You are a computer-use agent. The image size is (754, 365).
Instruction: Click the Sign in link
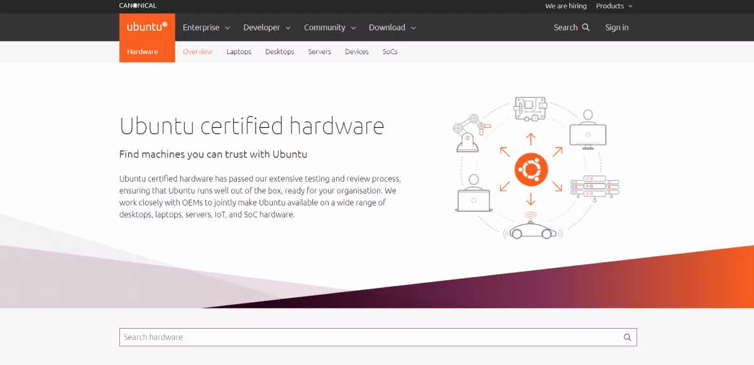(617, 28)
